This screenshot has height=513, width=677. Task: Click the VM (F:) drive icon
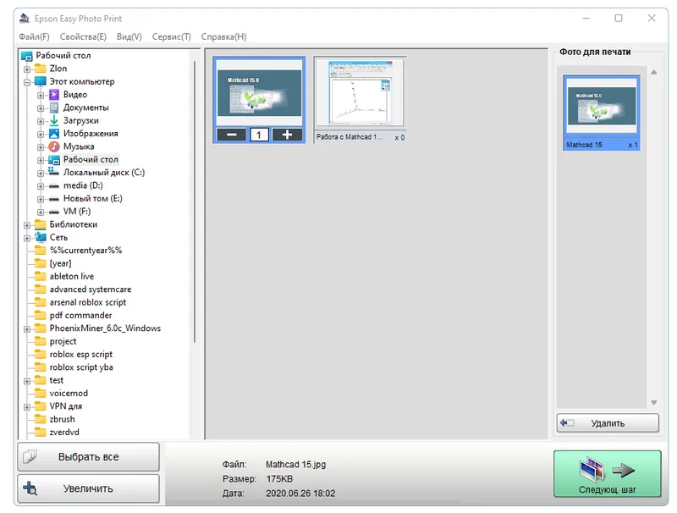[x=54, y=212]
